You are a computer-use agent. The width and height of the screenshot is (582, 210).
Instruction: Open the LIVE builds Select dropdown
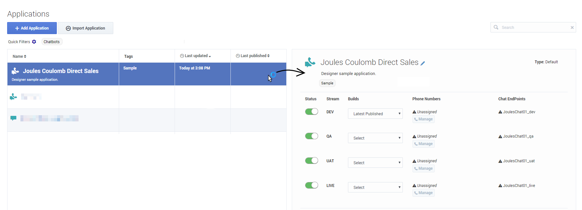(x=375, y=187)
